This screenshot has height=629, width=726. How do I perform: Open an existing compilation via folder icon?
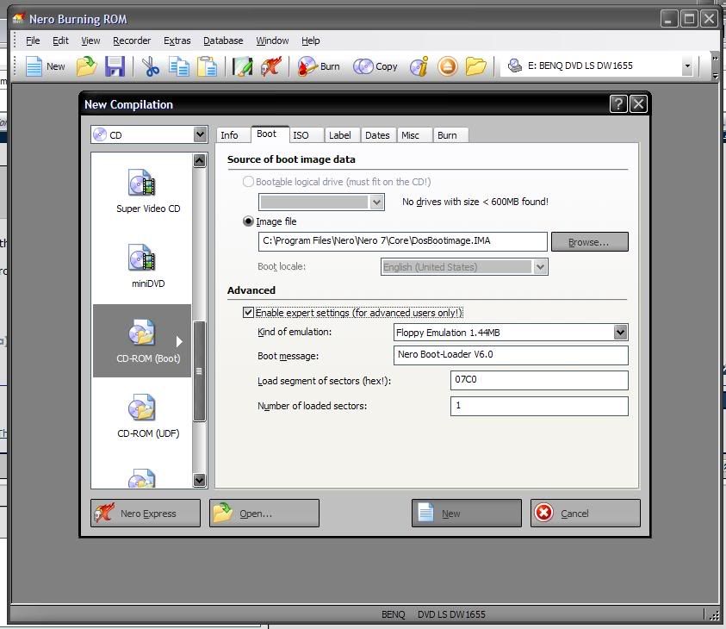(x=87, y=66)
